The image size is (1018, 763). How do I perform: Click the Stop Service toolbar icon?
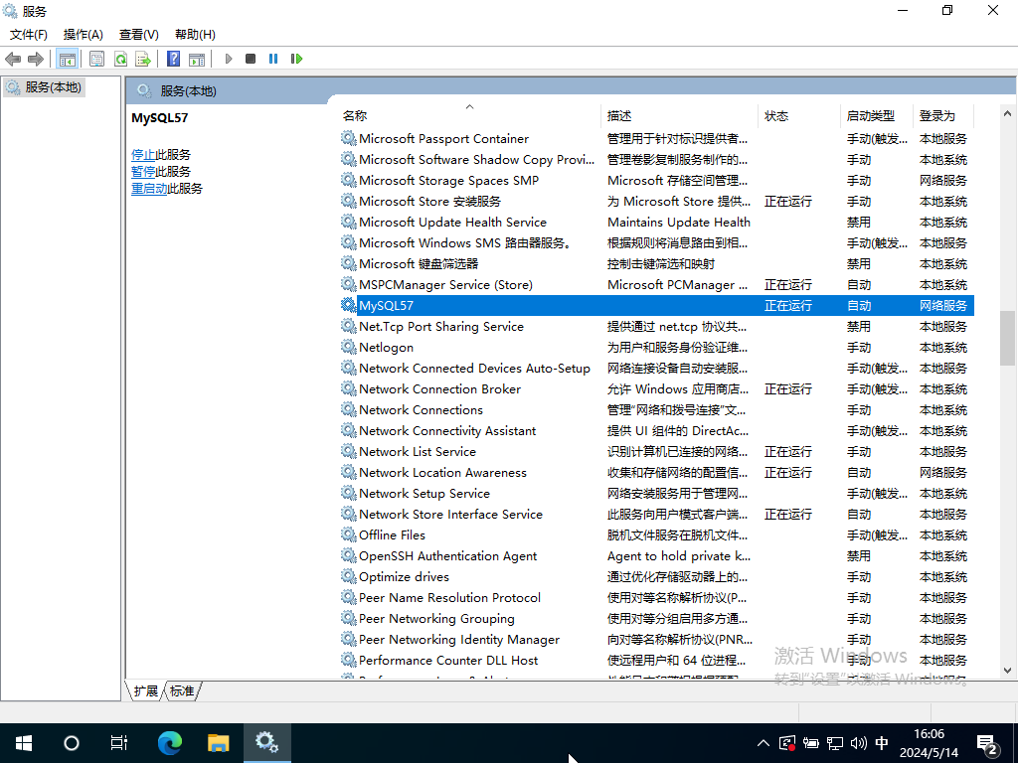coord(251,59)
